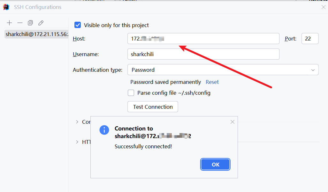Viewport: 328px width, 192px height.
Task: Remove the selected SSH configuration
Action: point(20,23)
